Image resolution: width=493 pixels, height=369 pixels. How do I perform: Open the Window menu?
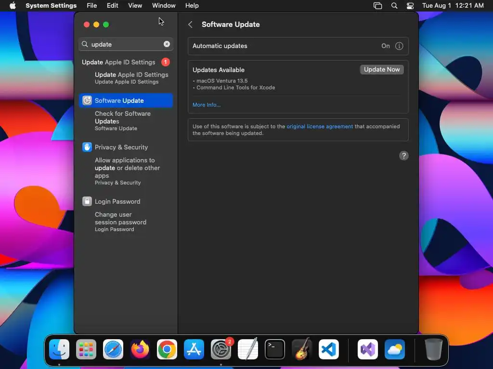164,6
